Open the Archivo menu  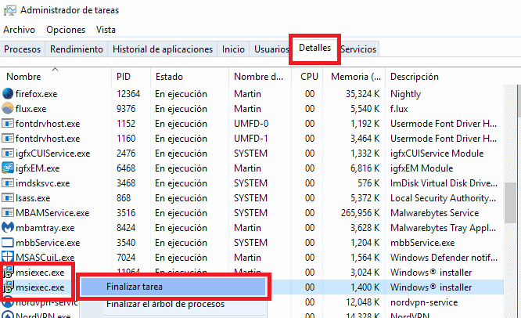point(19,30)
